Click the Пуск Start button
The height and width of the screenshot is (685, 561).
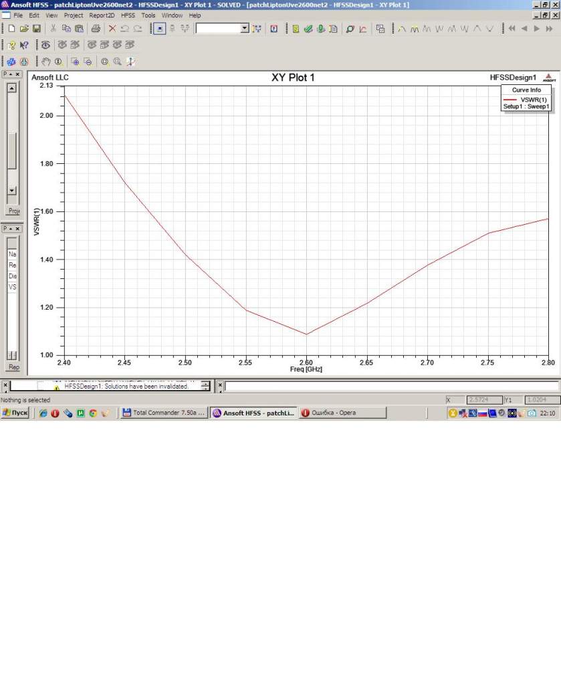point(15,413)
